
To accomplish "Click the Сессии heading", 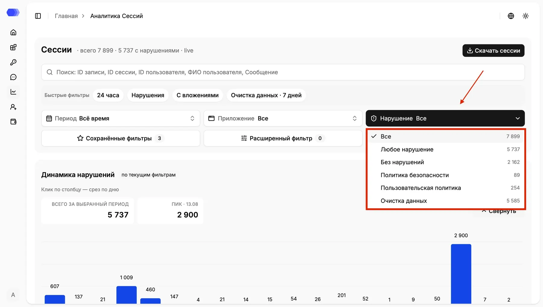I will (56, 50).
